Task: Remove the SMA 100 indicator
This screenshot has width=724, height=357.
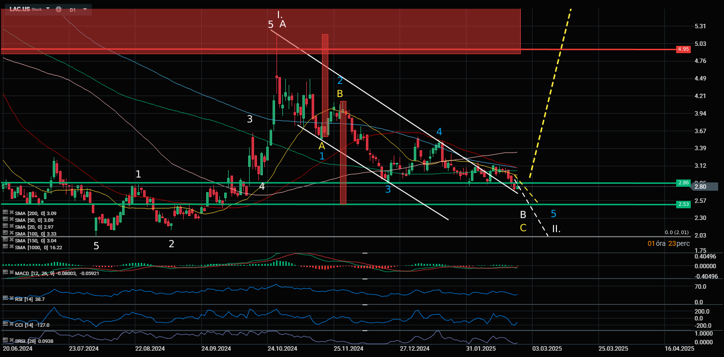Action: pos(11,234)
